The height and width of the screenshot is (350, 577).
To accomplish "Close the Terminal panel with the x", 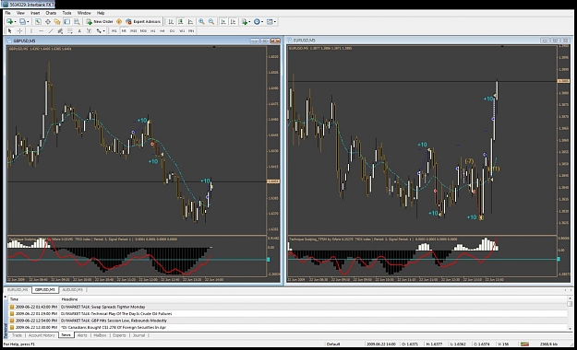I will [x=6, y=297].
